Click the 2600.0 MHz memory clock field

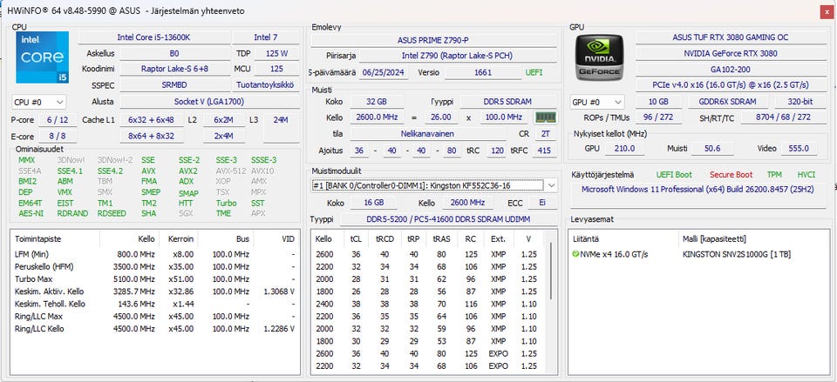click(377, 117)
